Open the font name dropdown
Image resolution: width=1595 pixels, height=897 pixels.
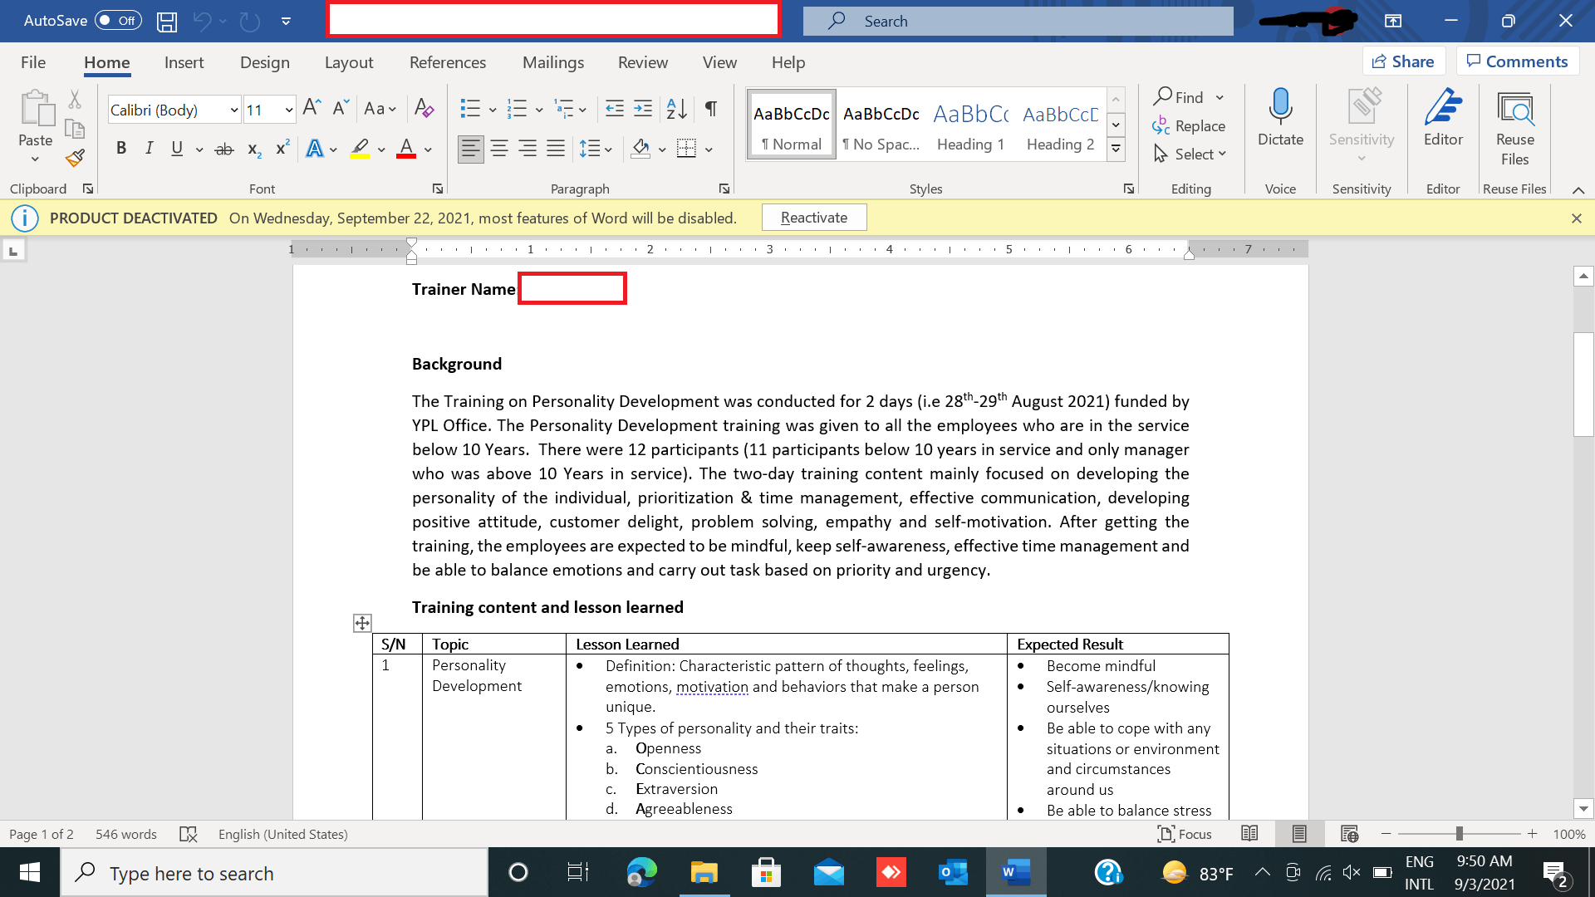(x=233, y=110)
